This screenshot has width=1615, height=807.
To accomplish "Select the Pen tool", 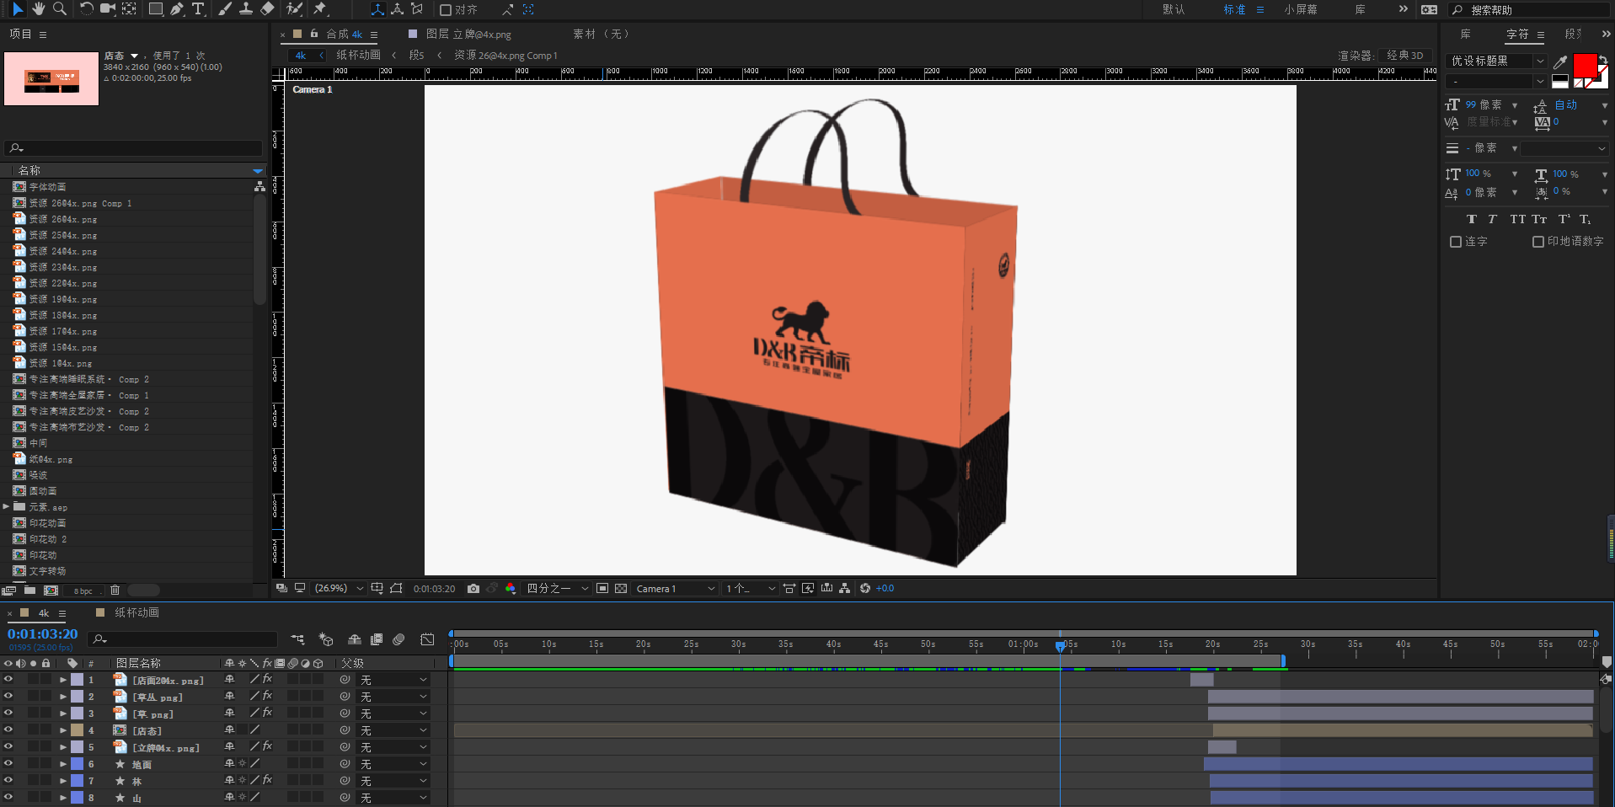I will (x=177, y=9).
